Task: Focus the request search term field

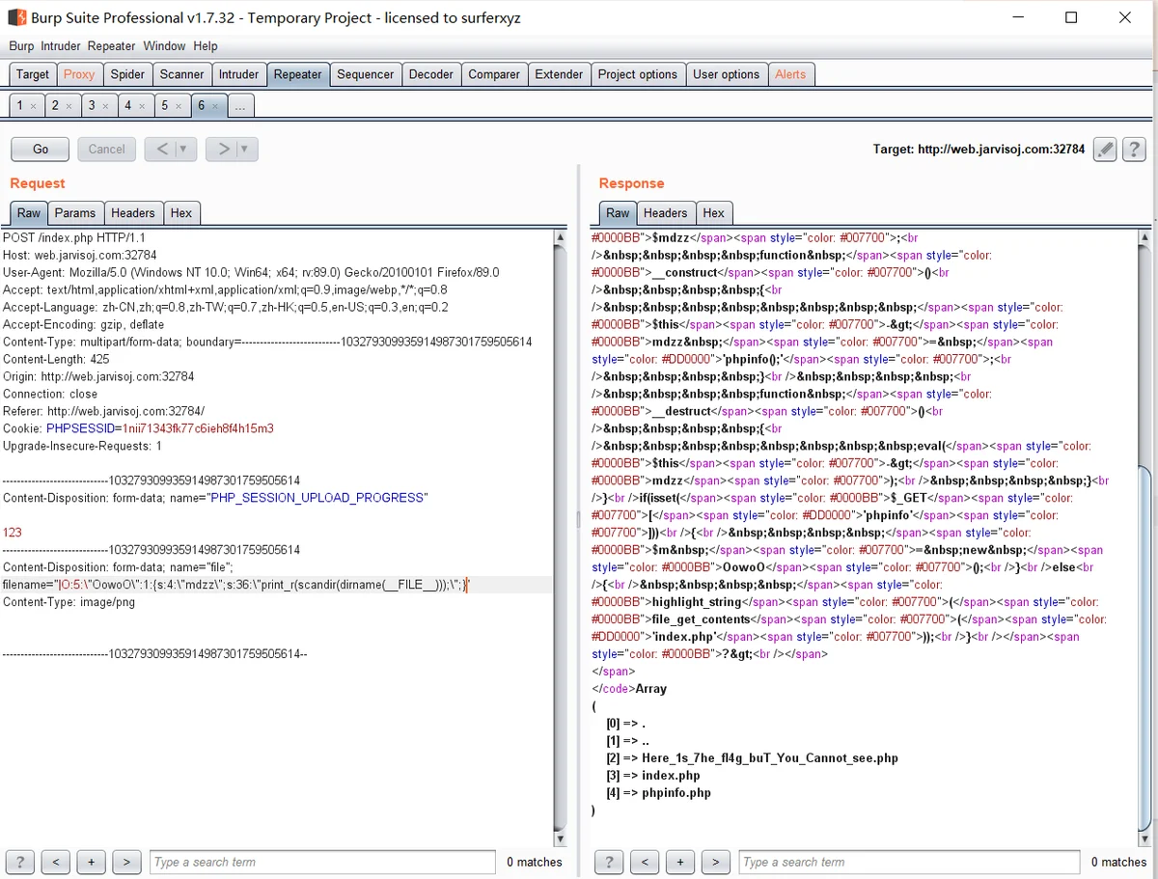Action: pos(323,862)
